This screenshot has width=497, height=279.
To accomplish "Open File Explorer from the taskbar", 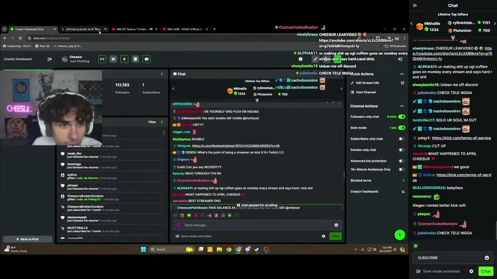I will click(x=219, y=249).
